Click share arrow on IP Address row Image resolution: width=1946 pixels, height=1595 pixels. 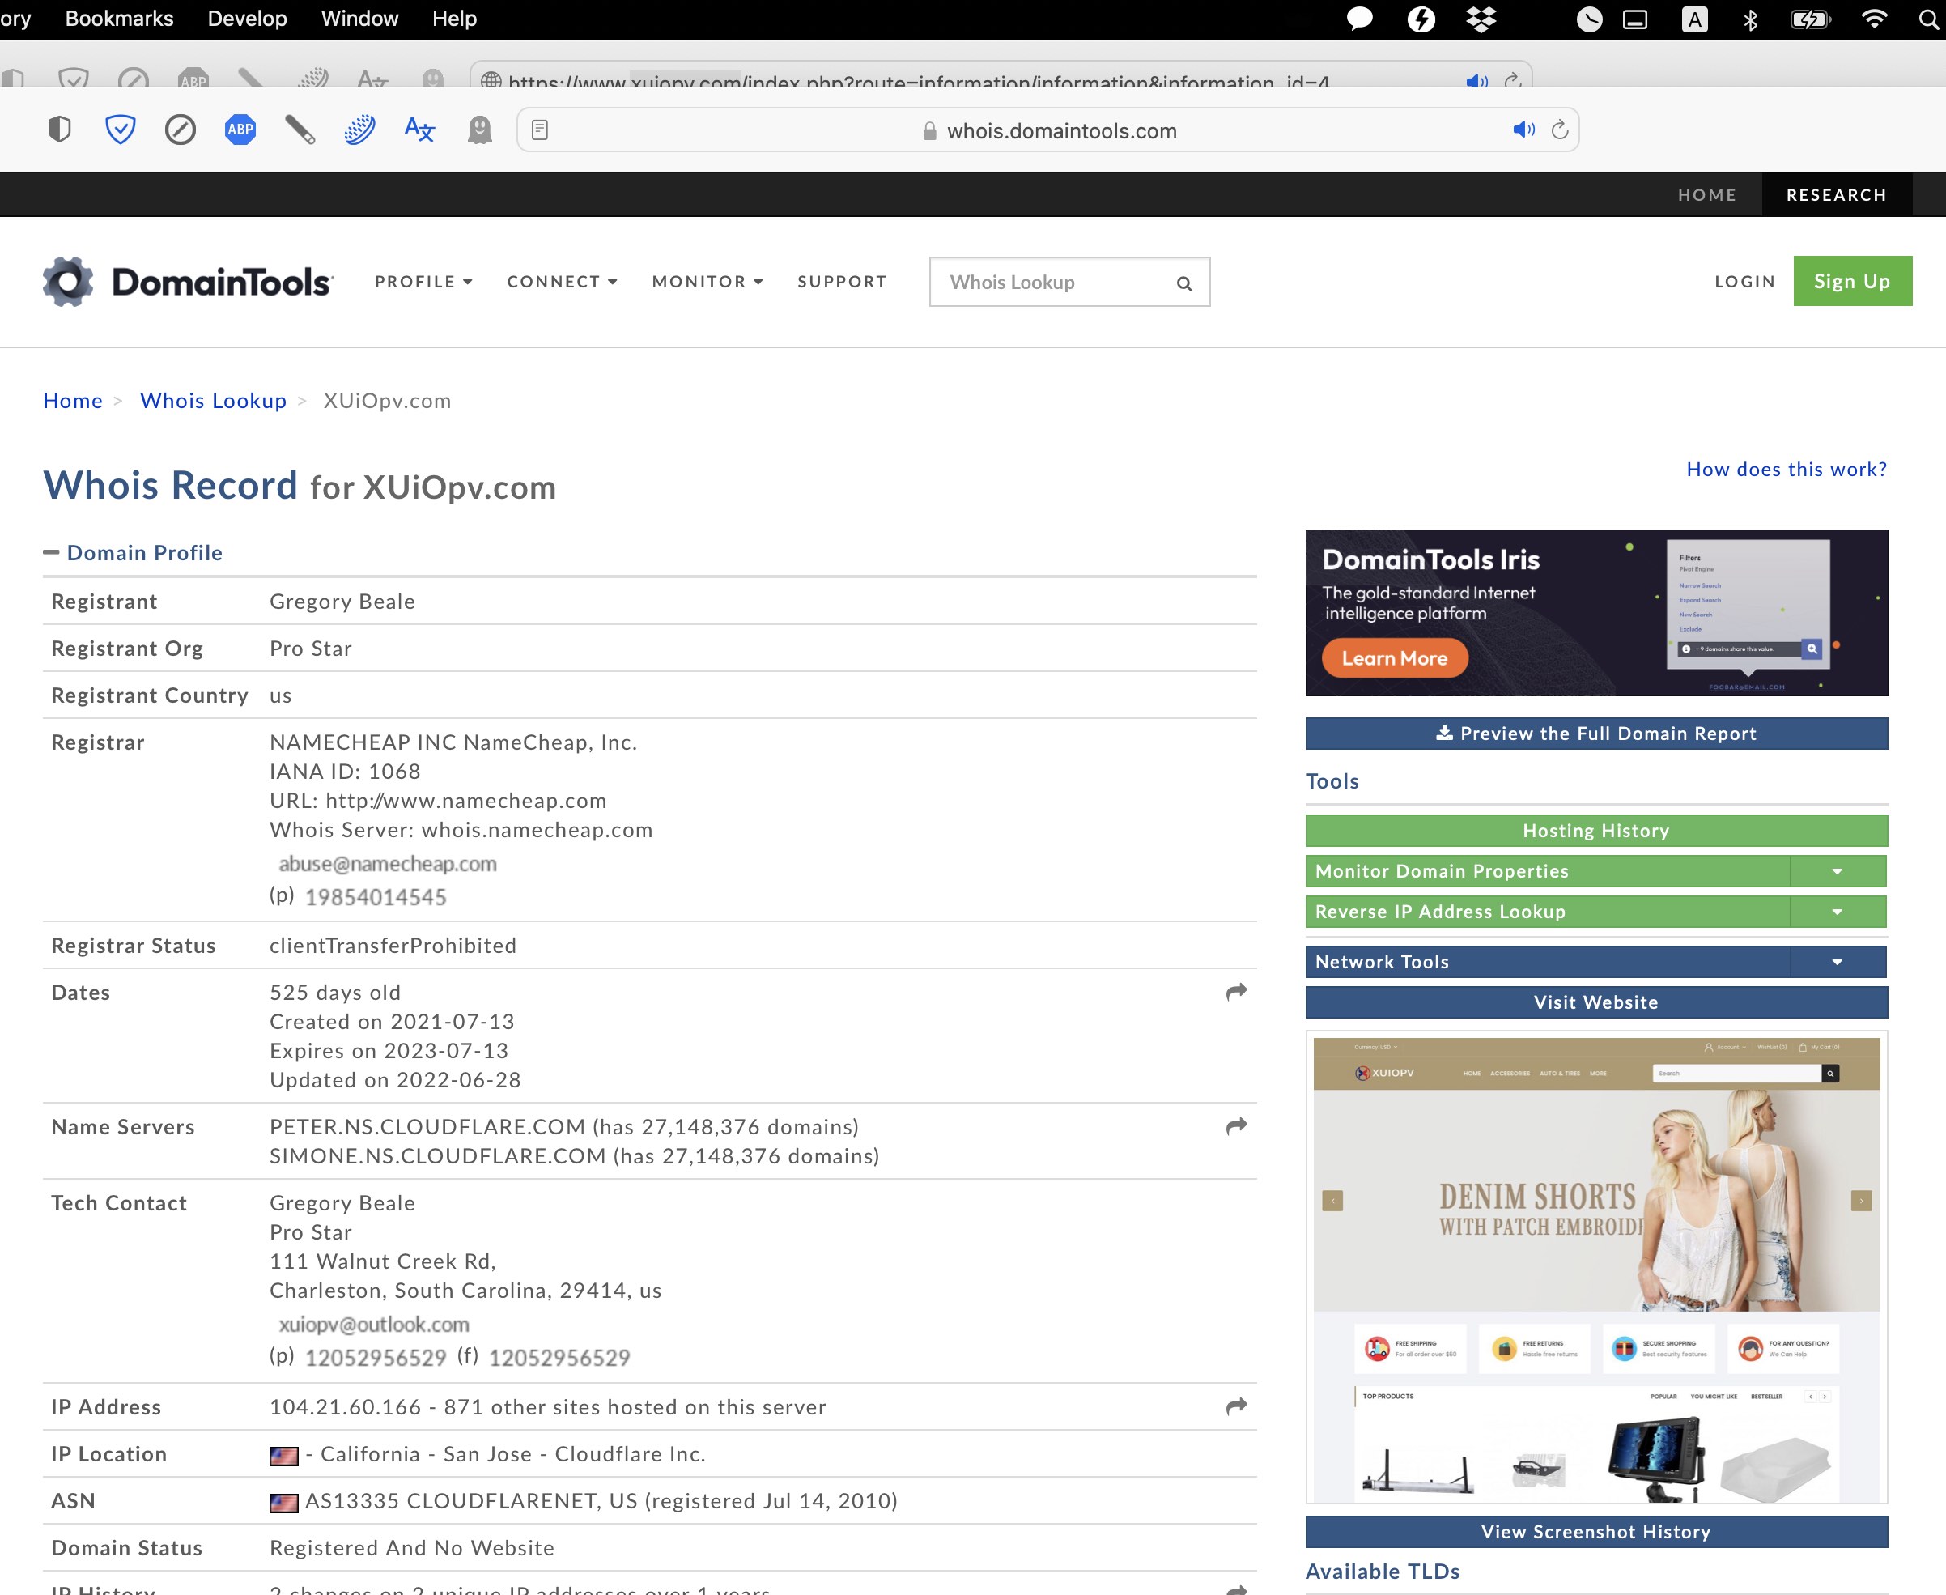click(1237, 1406)
